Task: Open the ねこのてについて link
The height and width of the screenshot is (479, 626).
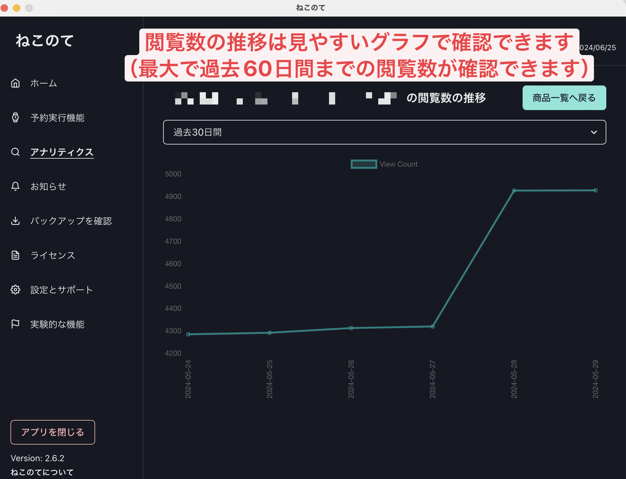Action: 42,472
